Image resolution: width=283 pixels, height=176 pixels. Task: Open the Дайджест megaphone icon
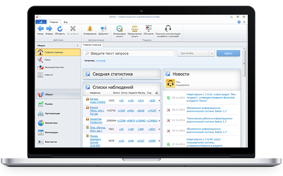[103, 28]
